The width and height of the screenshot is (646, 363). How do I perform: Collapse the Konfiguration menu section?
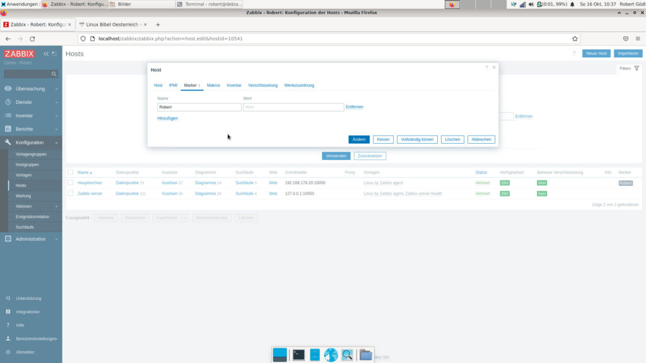pos(56,143)
